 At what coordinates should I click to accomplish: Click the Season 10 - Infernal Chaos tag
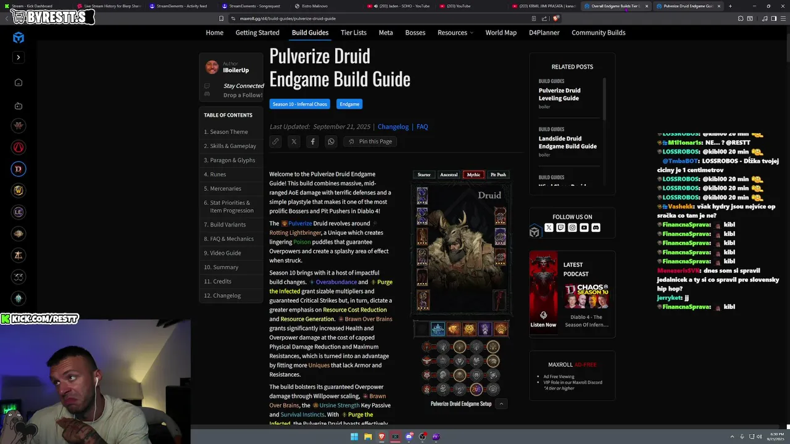(300, 104)
